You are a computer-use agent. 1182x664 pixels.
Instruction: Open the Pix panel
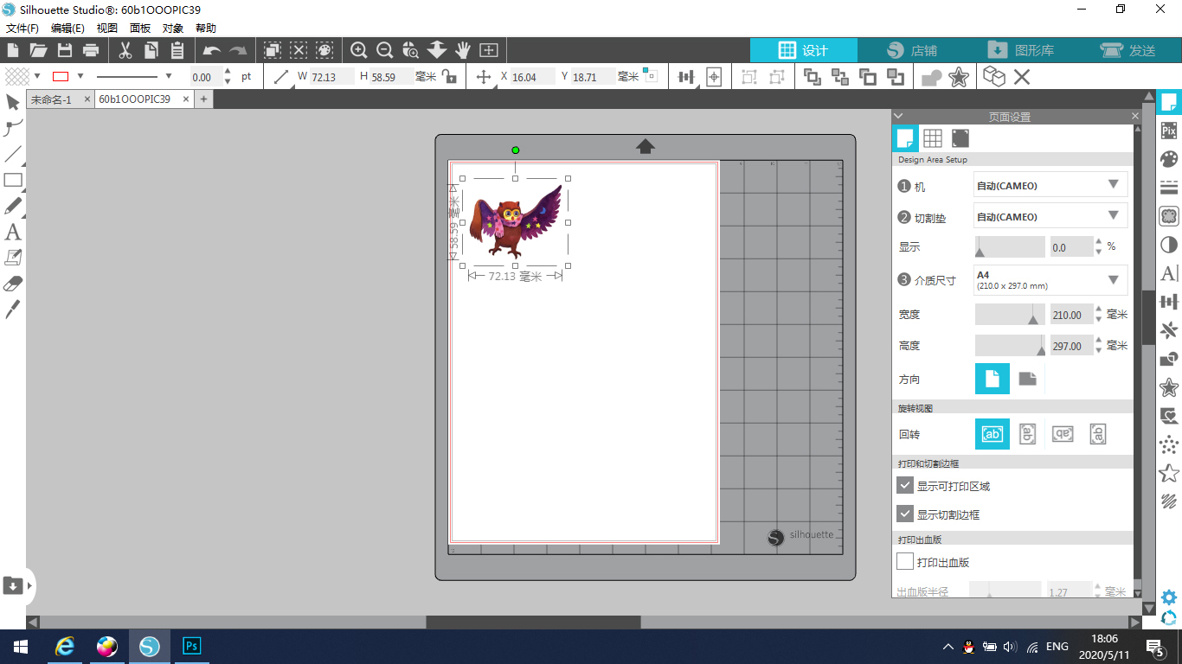(x=1169, y=131)
